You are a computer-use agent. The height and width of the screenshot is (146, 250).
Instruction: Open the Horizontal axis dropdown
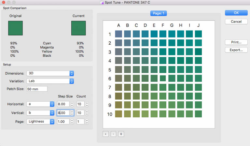40,104
